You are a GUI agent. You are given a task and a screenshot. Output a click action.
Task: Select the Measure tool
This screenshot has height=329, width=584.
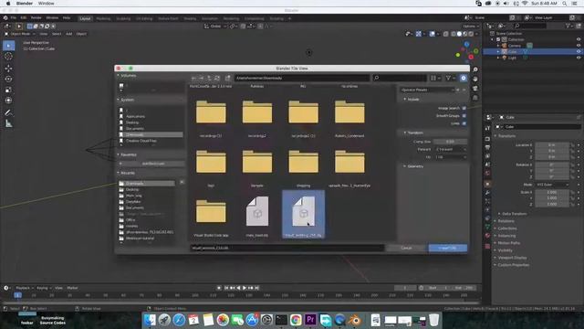pos(8,123)
